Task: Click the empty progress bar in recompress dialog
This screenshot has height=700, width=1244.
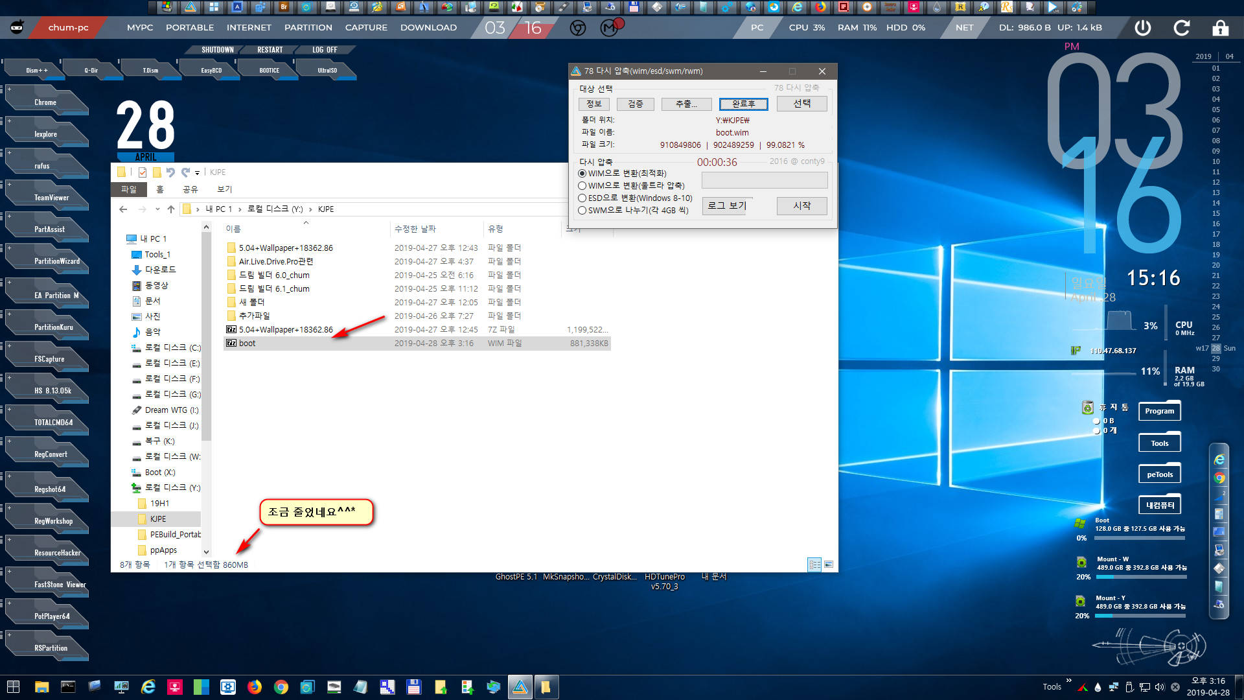Action: tap(765, 180)
